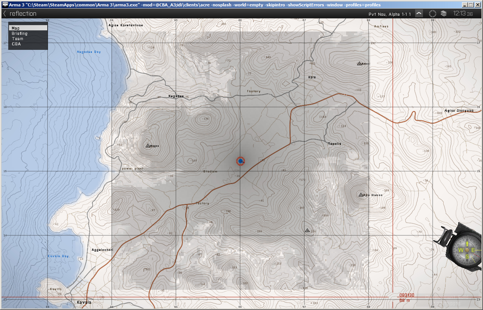The height and width of the screenshot is (310, 483).
Task: Click the Arma 3 icon in the title bar
Action: pos(4,5)
